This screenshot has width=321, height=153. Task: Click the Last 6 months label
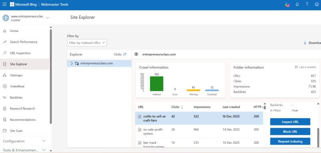(x=307, y=67)
